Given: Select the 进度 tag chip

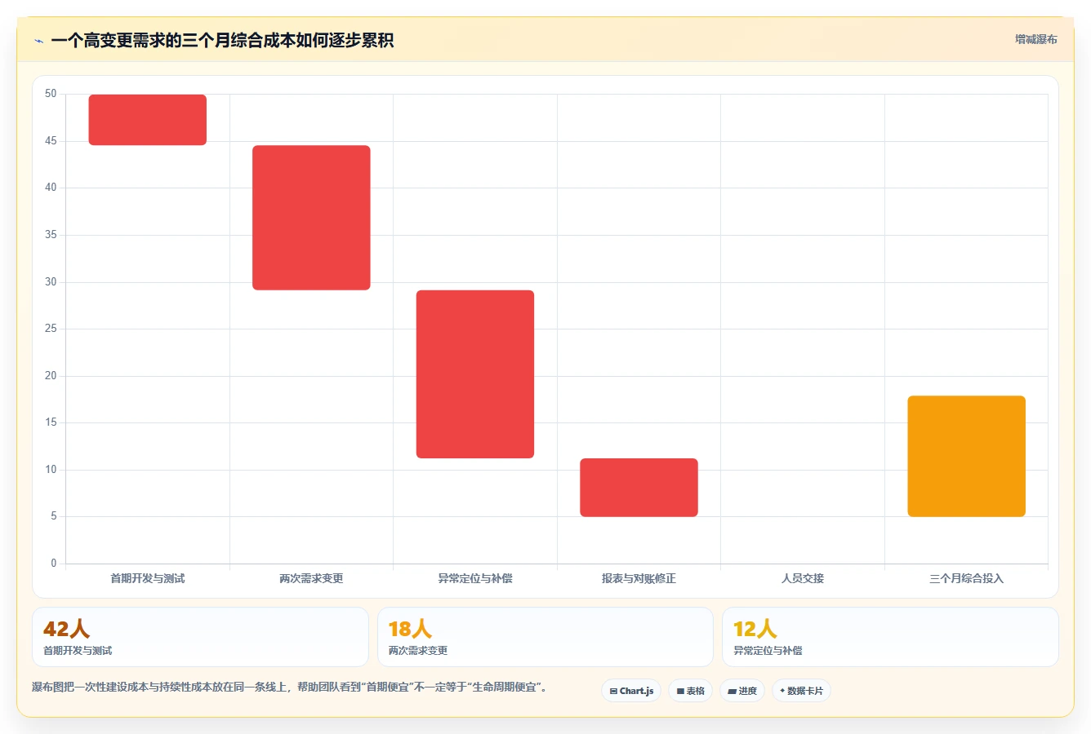Looking at the screenshot, I should [741, 691].
